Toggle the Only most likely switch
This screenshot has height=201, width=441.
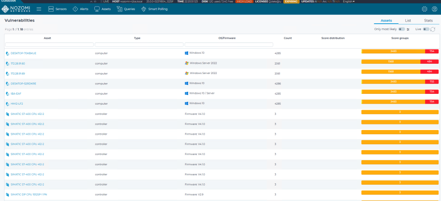402,29
